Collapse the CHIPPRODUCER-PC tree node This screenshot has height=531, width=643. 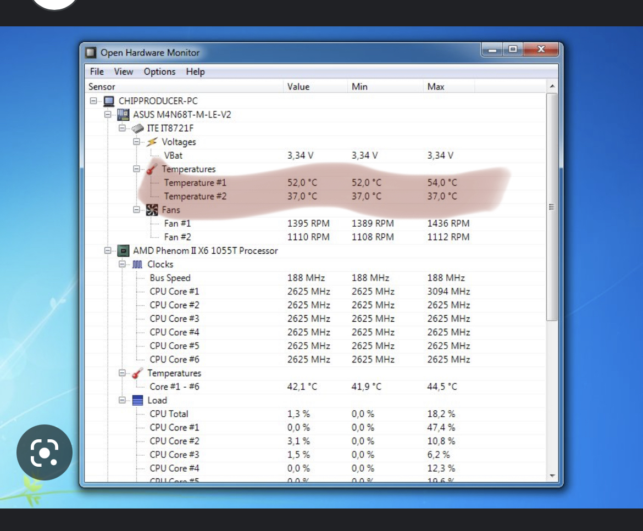(93, 101)
